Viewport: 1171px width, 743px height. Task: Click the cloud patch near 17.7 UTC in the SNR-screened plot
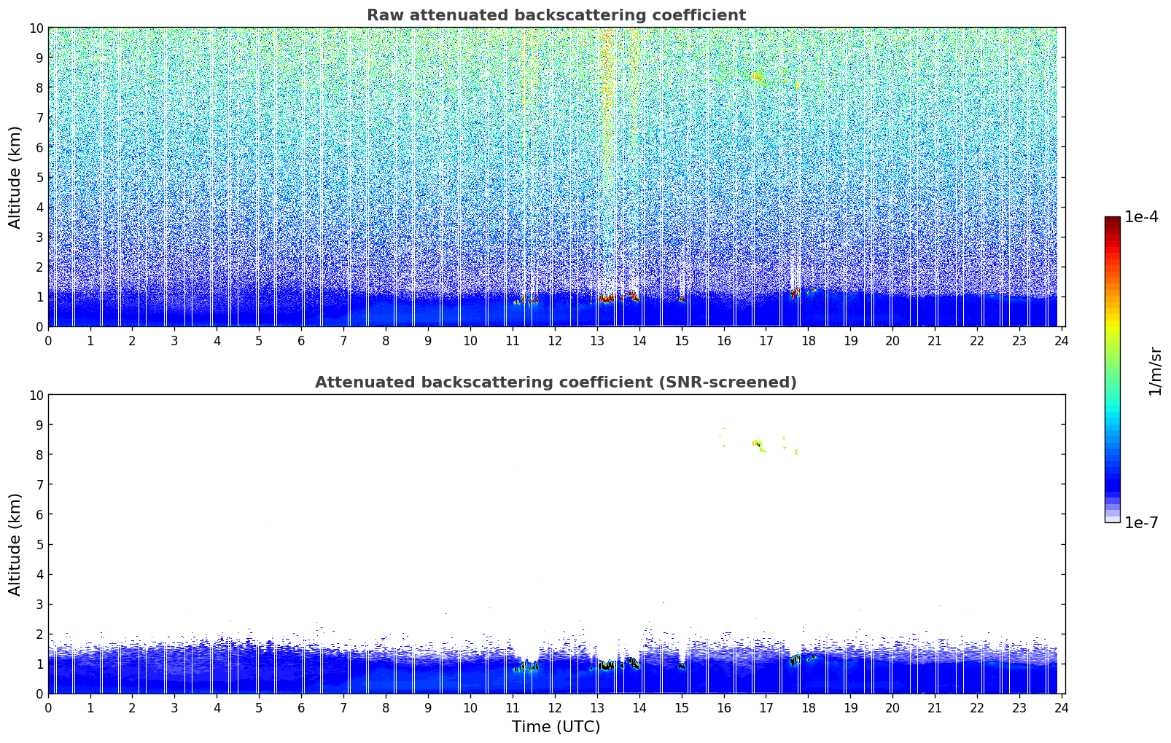[795, 660]
